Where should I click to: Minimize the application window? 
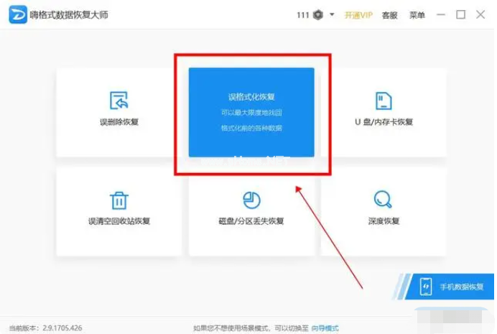tap(441, 14)
